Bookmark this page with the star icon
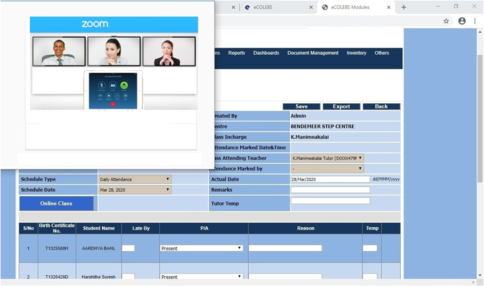Image resolution: width=484 pixels, height=286 pixels. pyautogui.click(x=446, y=21)
